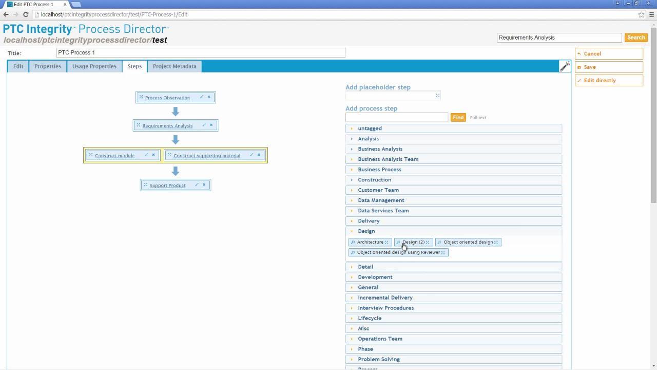Open the browser menu icon
Viewport: 657px width, 370px height.
[x=651, y=14]
